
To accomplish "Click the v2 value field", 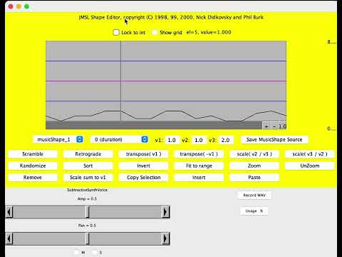I will pyautogui.click(x=199, y=140).
